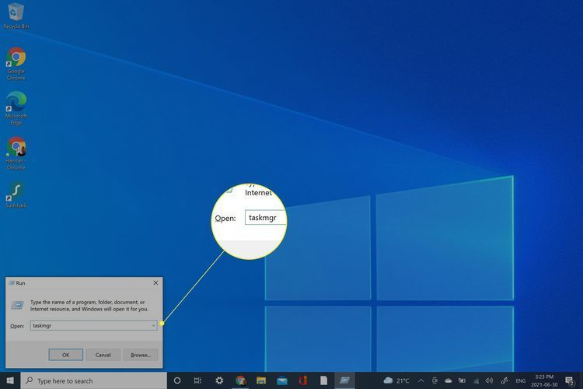Click the Office icon in the taskbar

tap(302, 380)
